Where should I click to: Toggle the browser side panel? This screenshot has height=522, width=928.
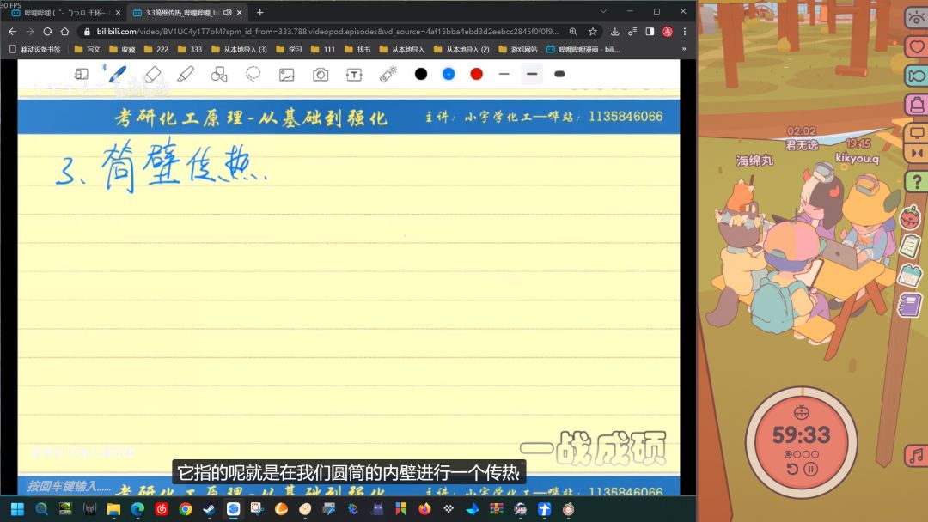click(x=650, y=31)
